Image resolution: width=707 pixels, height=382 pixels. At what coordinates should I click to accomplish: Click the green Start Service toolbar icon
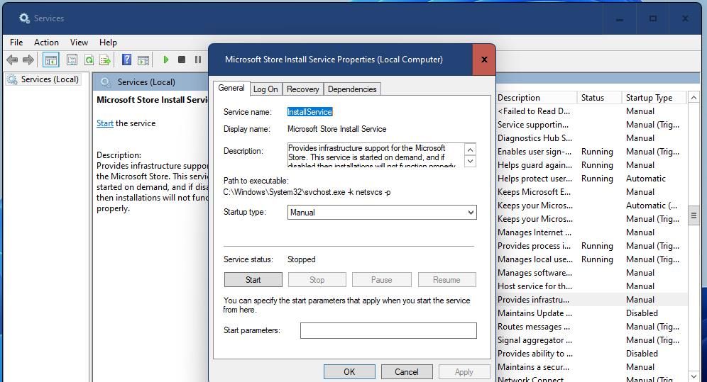tap(166, 60)
